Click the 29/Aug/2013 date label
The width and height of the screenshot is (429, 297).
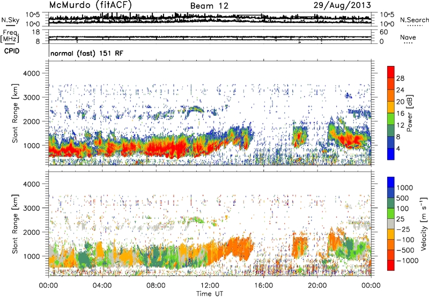click(x=342, y=5)
